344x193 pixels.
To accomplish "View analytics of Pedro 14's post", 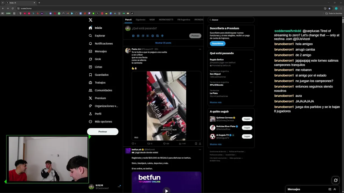I will click(x=182, y=144).
